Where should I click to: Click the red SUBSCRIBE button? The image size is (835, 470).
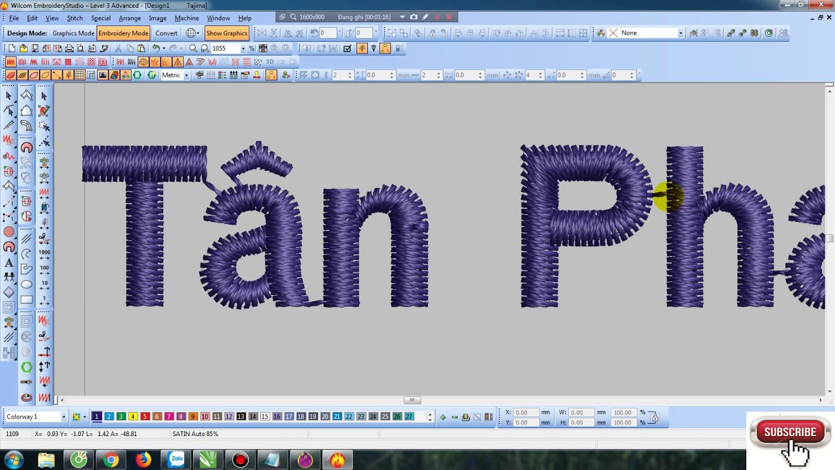click(x=790, y=432)
